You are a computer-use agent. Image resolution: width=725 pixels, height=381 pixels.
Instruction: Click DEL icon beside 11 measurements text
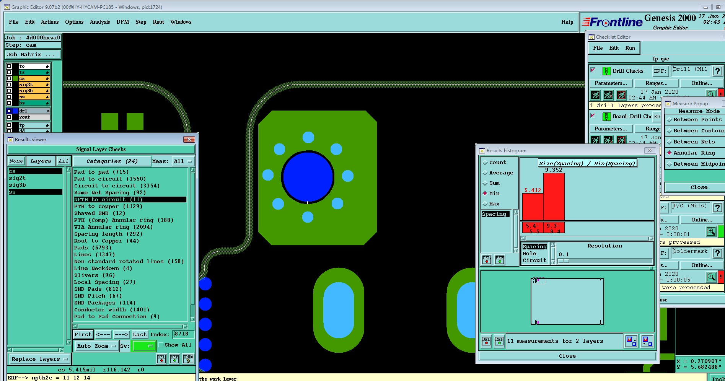(x=486, y=341)
